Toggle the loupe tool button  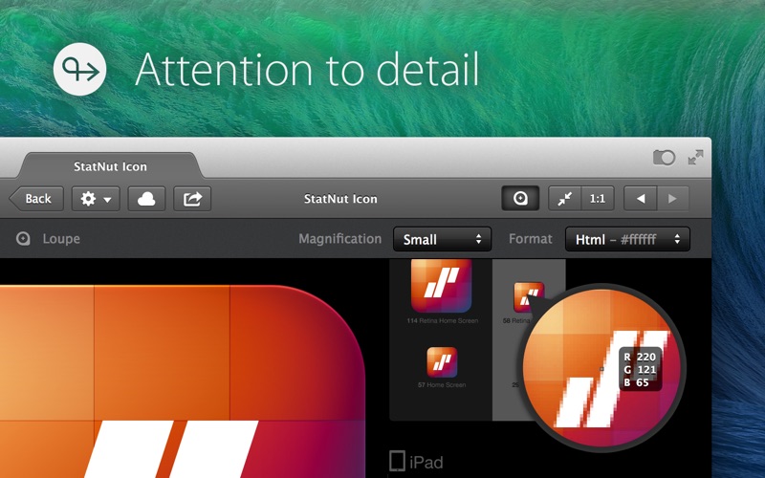point(520,198)
